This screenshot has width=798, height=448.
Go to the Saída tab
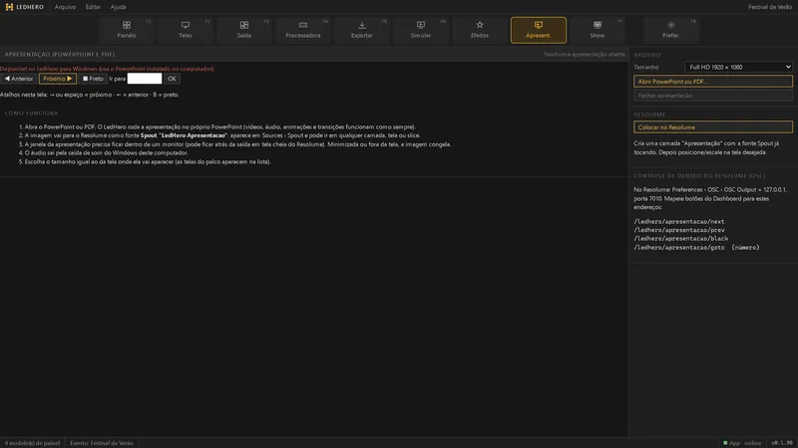(244, 30)
